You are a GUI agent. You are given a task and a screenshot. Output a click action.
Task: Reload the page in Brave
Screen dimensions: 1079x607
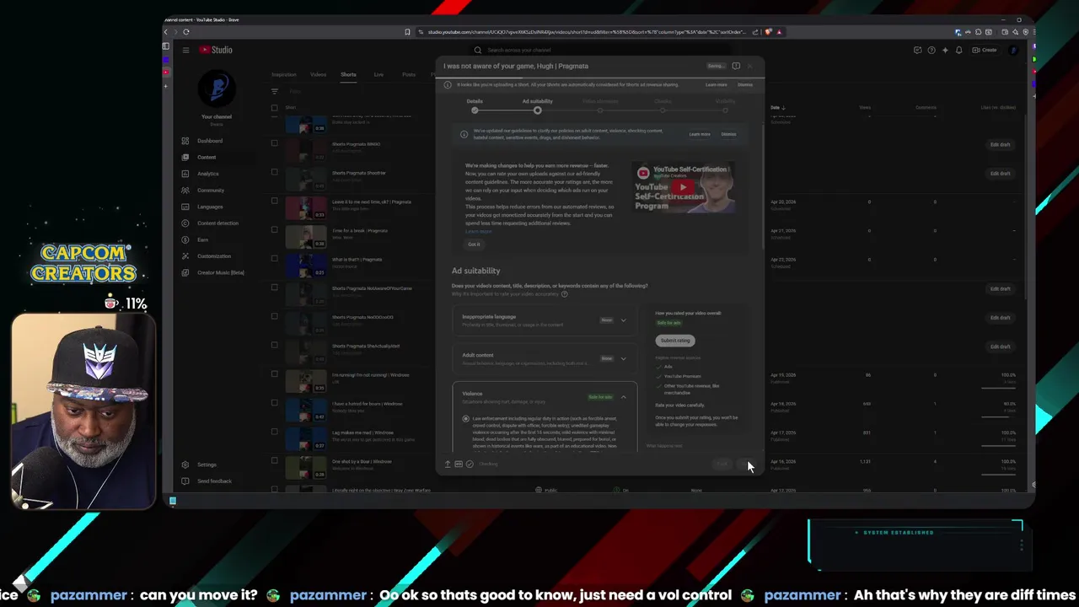click(185, 32)
